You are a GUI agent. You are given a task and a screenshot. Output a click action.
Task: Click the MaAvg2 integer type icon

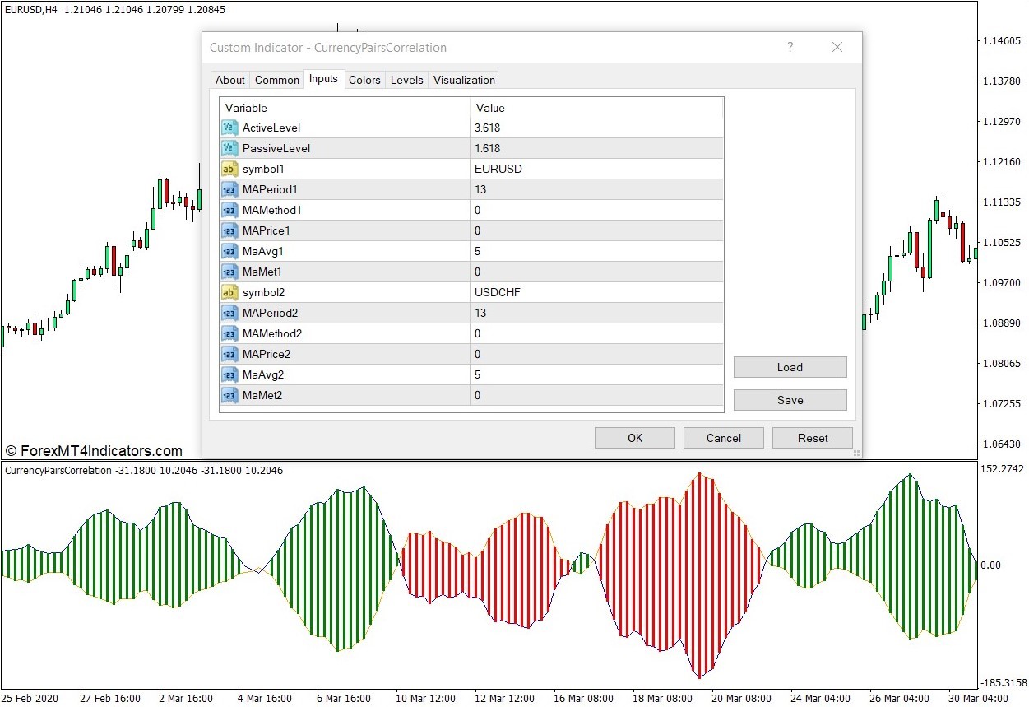coord(229,374)
